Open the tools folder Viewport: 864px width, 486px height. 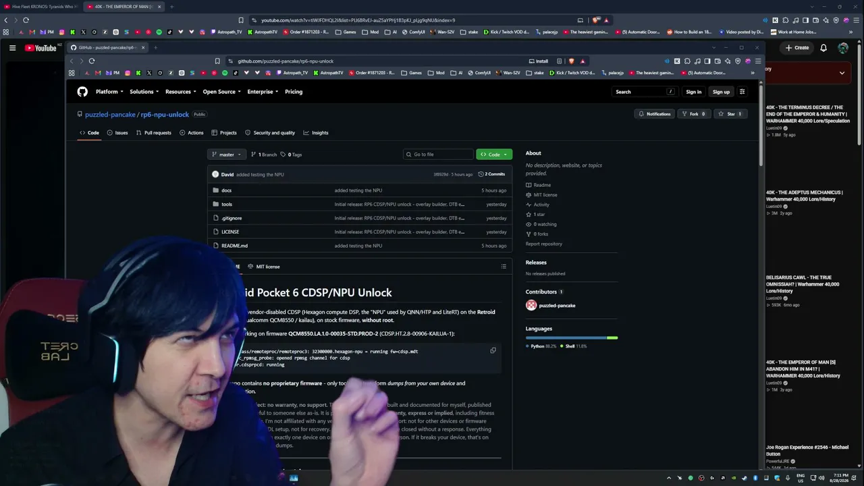click(x=227, y=205)
